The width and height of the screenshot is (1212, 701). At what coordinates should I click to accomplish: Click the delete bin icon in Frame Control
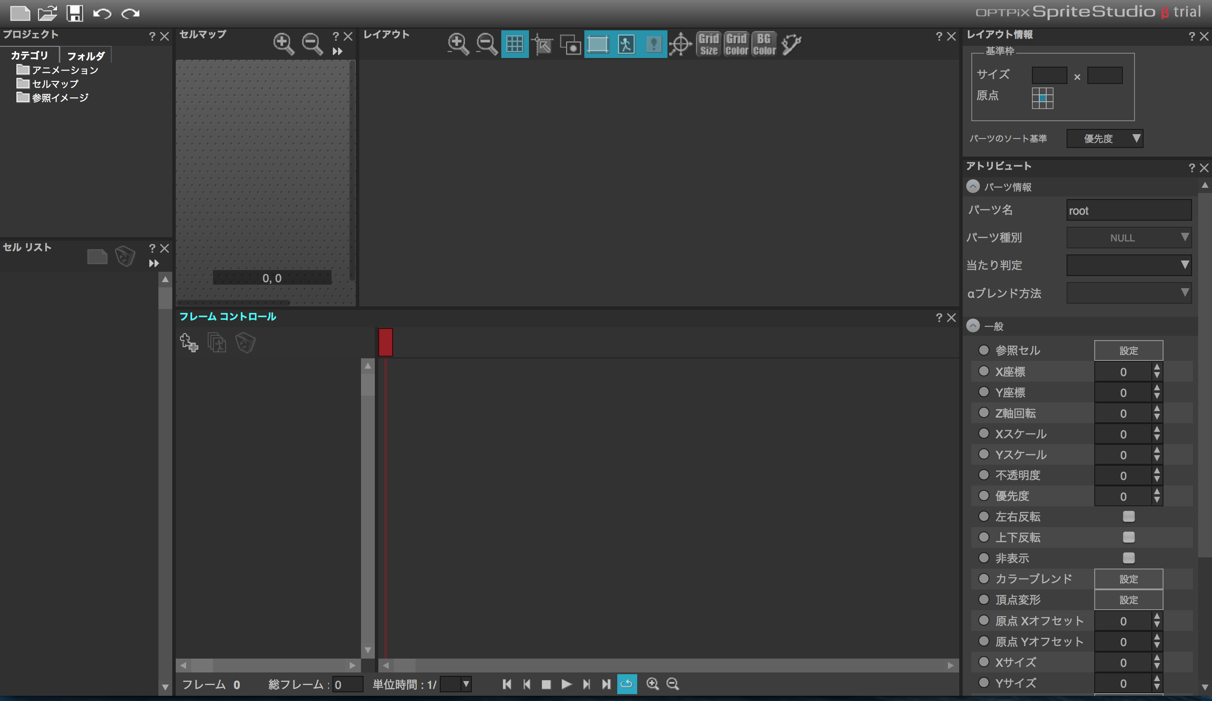click(245, 343)
